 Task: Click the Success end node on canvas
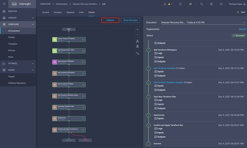tap(69, 140)
